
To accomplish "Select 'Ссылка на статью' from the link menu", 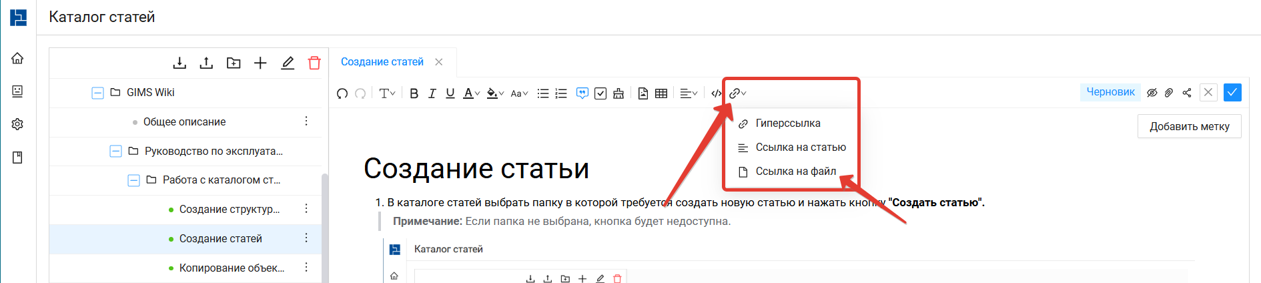I will pos(800,148).
